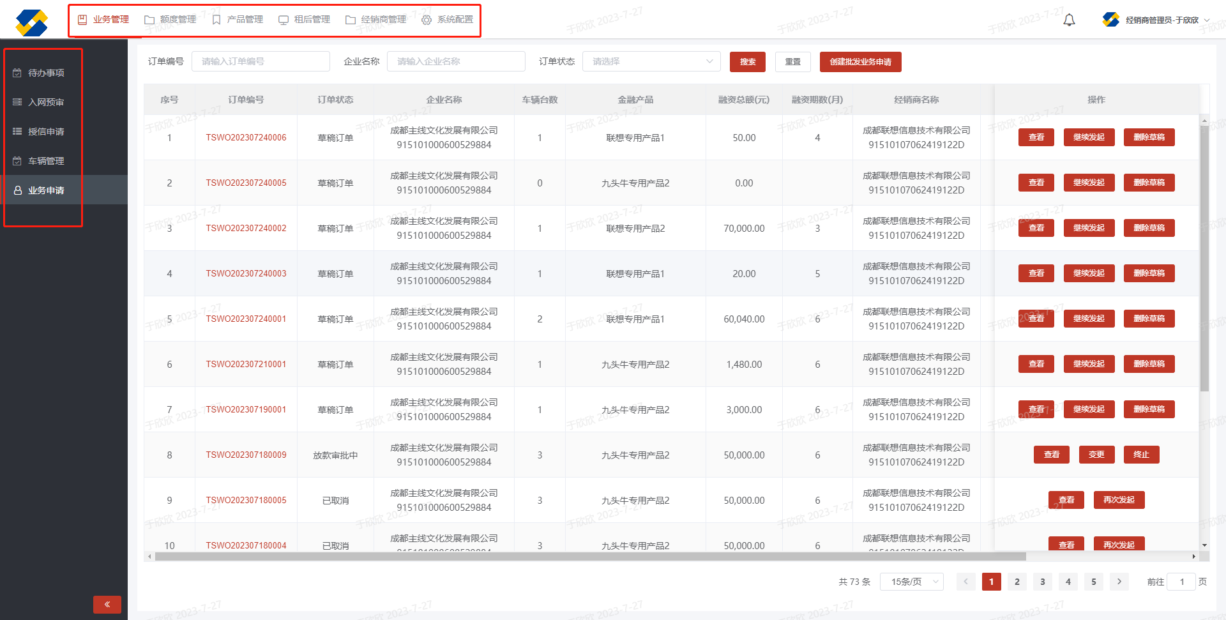Expand the 订单状态 dropdown

(x=651, y=61)
